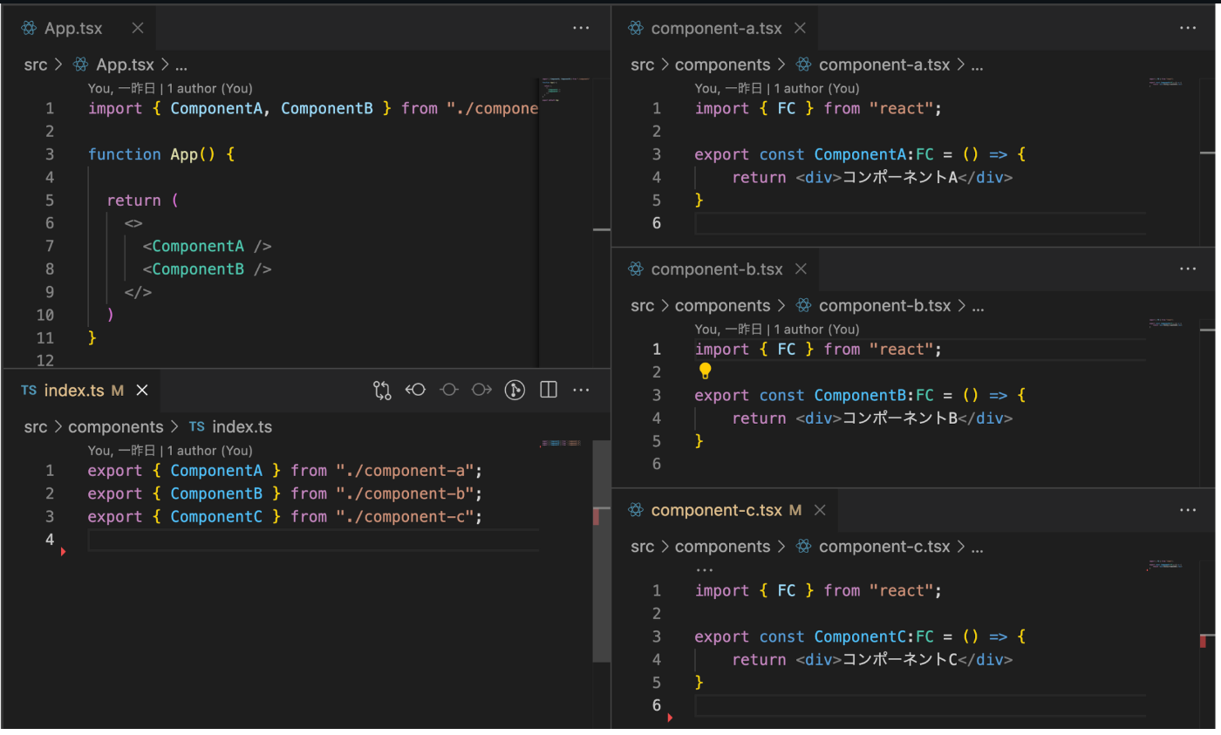The width and height of the screenshot is (1221, 735).
Task: Open component-c.tsx file breadcrumb
Action: 873,547
